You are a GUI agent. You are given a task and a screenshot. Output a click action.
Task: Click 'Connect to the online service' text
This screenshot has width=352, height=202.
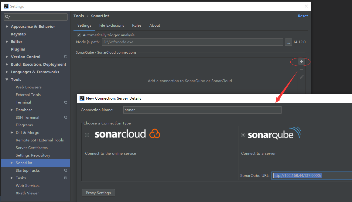(111, 154)
